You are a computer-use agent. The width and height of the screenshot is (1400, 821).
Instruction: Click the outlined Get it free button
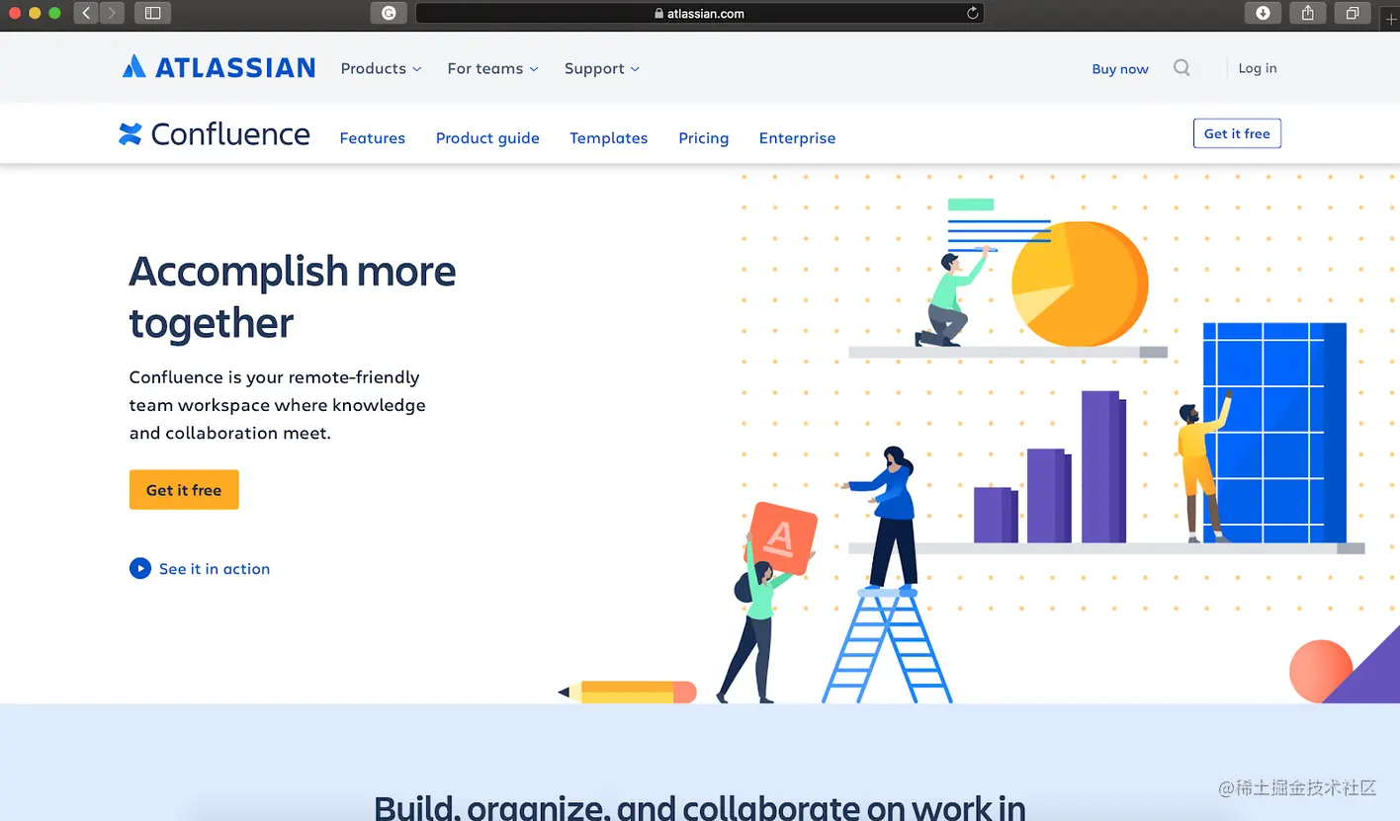tap(1237, 133)
